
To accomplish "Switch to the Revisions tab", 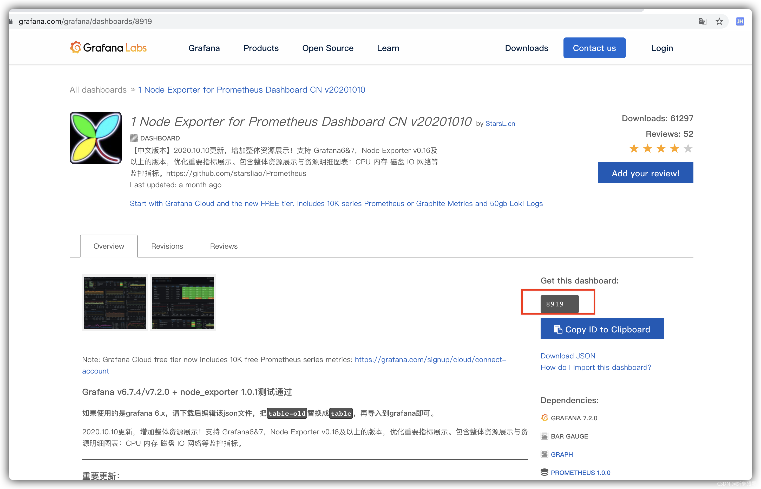I will [x=167, y=246].
